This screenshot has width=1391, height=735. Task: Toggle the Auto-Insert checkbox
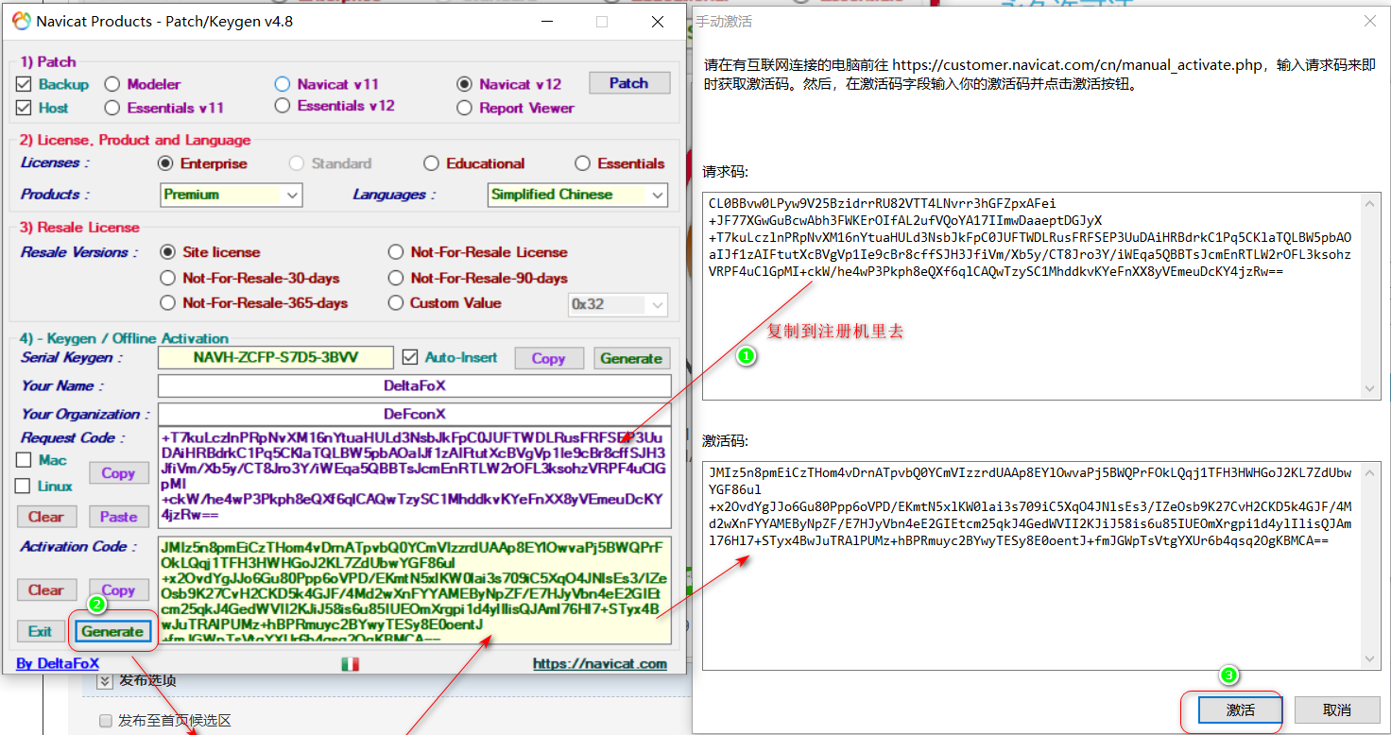point(409,358)
